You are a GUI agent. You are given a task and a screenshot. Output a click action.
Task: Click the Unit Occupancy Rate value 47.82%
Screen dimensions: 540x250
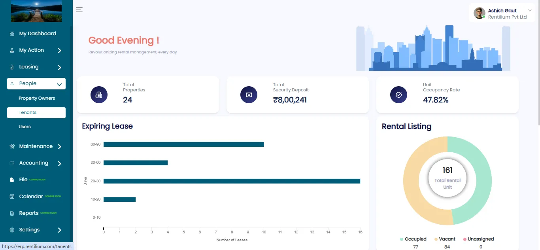click(x=436, y=100)
